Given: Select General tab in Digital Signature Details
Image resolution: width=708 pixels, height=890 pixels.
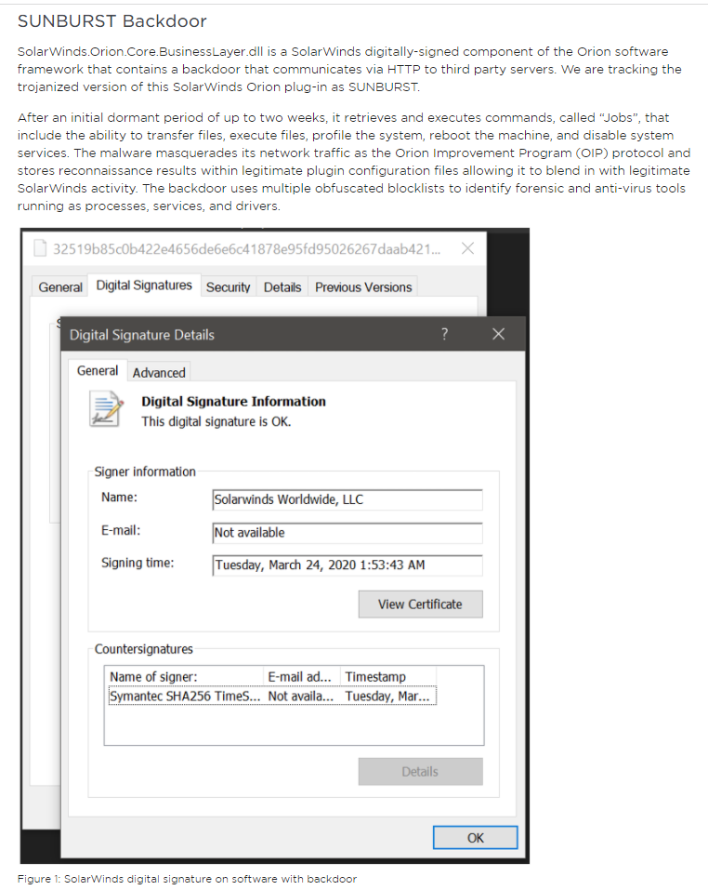Looking at the screenshot, I should coord(98,371).
